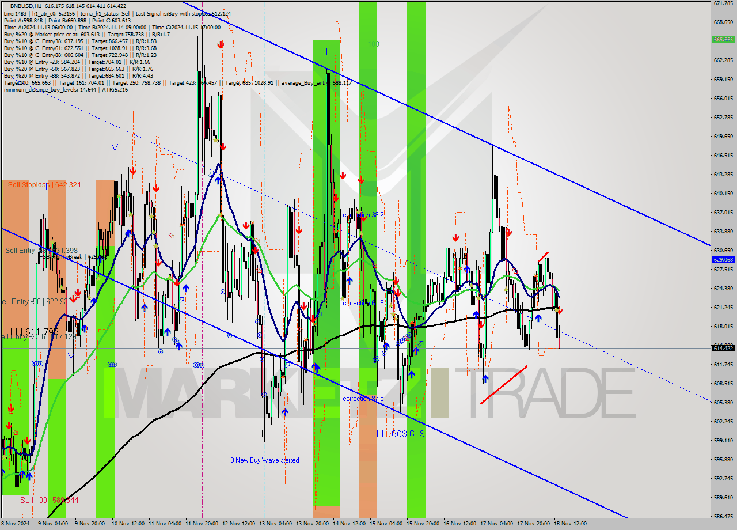This screenshot has height=530, width=737.
Task: Click the current price tag 614.422
Action: [x=724, y=348]
